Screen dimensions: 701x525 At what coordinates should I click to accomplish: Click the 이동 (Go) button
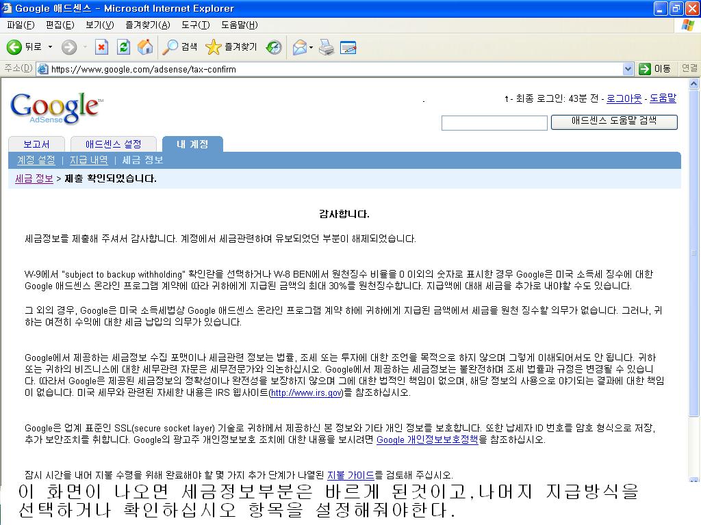click(x=655, y=69)
